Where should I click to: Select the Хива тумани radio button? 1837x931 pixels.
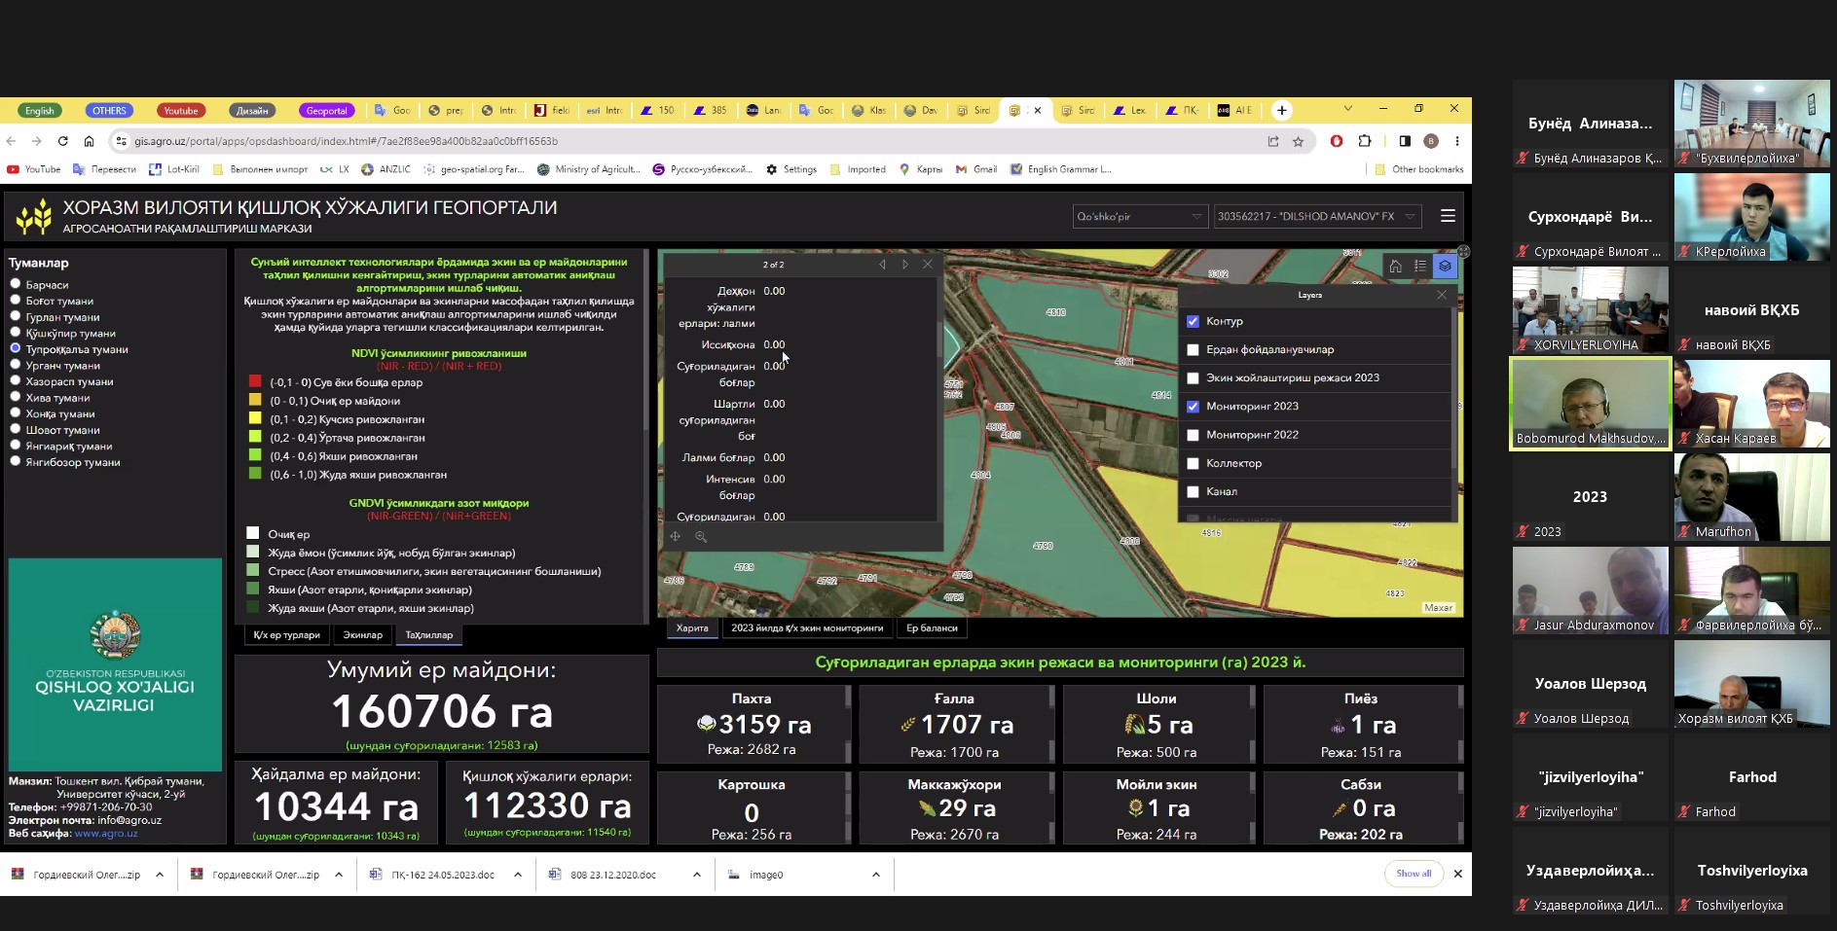16,397
